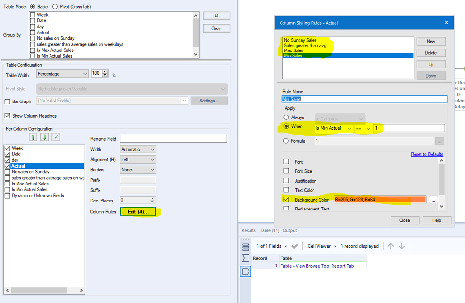Check No sales on Sunday column

point(7,172)
